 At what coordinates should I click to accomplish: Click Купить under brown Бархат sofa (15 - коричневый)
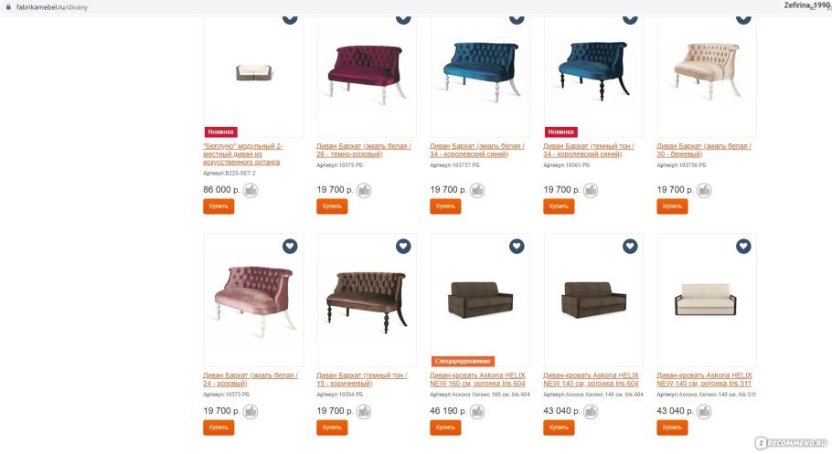[x=332, y=428]
